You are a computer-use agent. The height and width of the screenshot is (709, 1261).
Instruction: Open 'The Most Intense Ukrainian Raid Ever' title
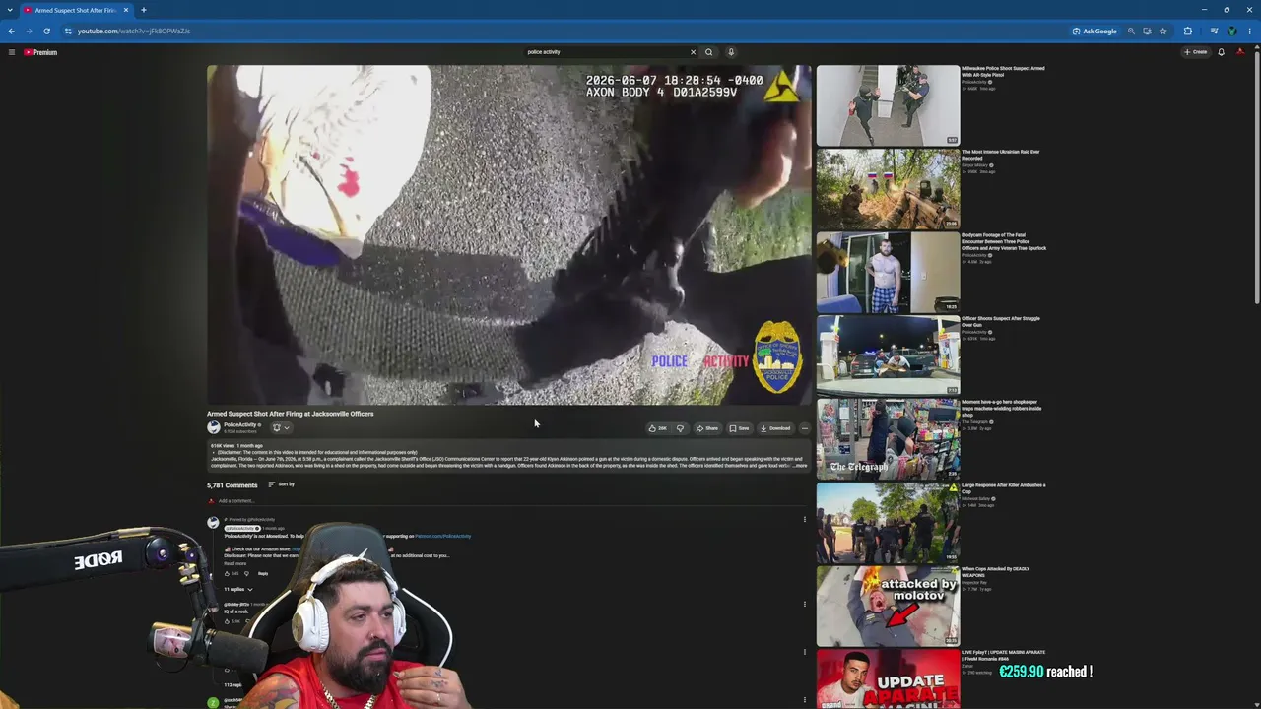[x=1001, y=155]
